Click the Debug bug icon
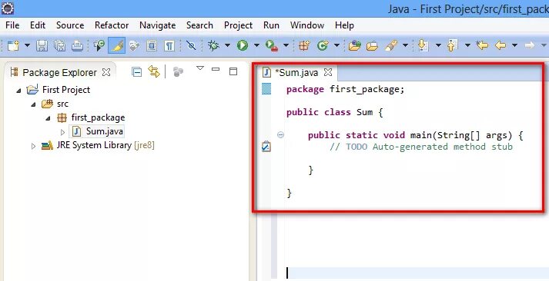The height and width of the screenshot is (281, 549). click(x=213, y=46)
